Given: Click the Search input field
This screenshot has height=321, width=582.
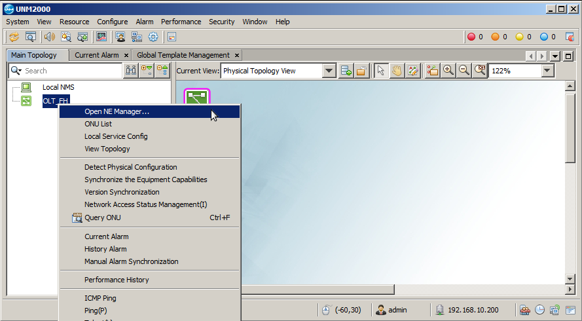Looking at the screenshot, I should click(x=73, y=71).
